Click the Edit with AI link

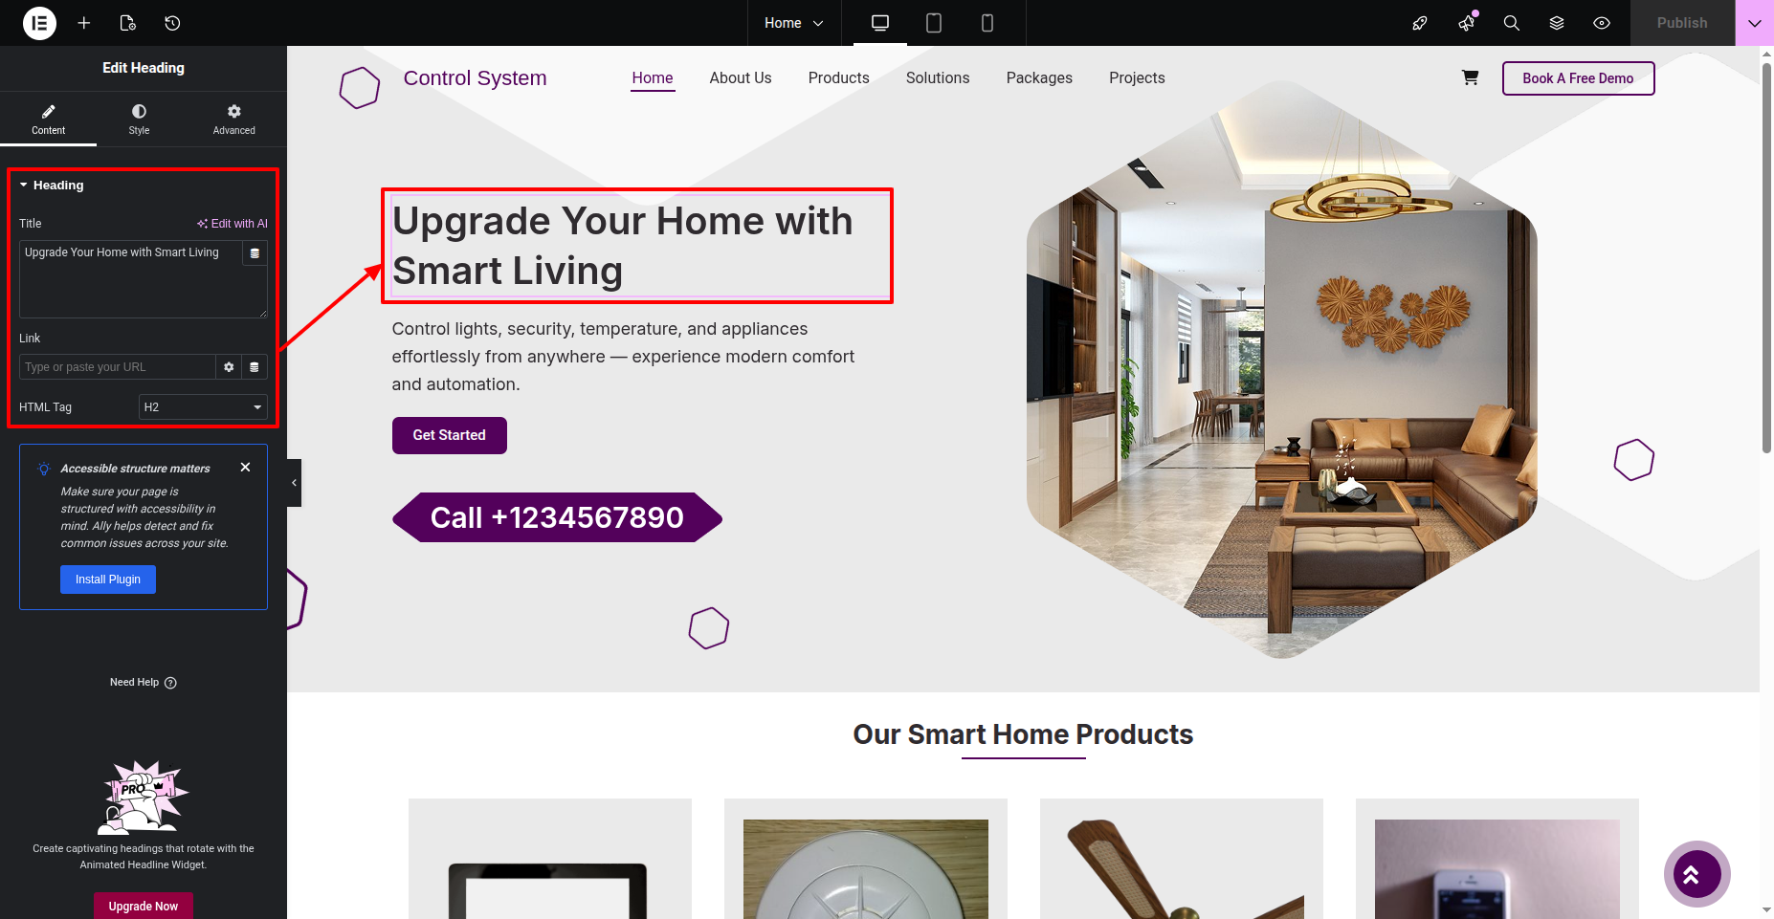pyautogui.click(x=233, y=224)
